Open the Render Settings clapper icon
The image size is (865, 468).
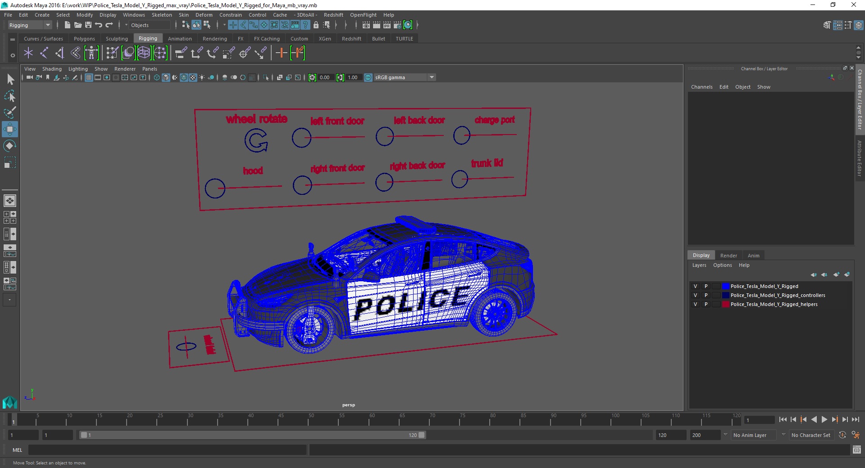(397, 25)
